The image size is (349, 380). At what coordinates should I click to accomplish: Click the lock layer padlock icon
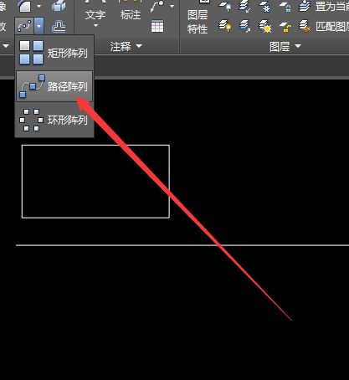tap(285, 6)
